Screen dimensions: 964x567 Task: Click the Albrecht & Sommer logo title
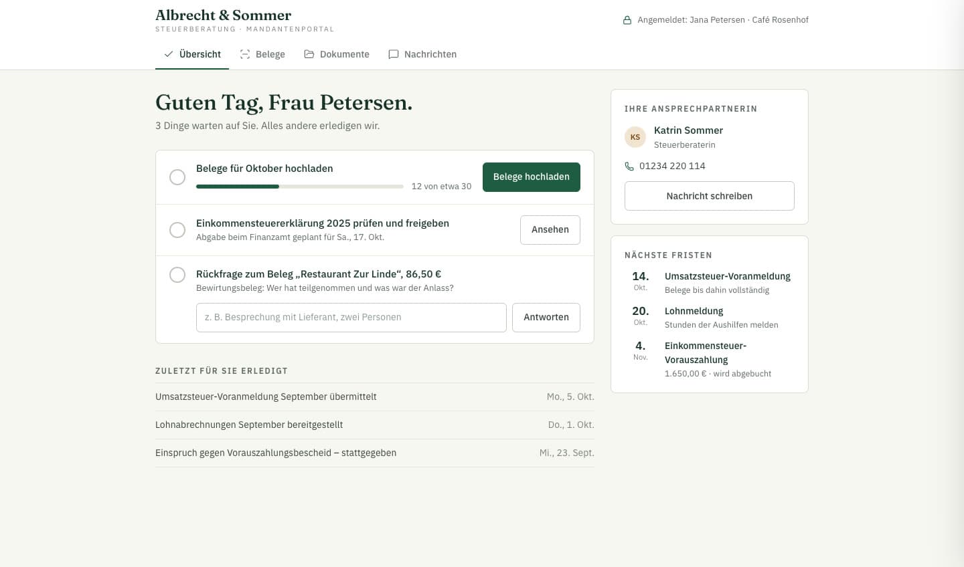pyautogui.click(x=223, y=15)
